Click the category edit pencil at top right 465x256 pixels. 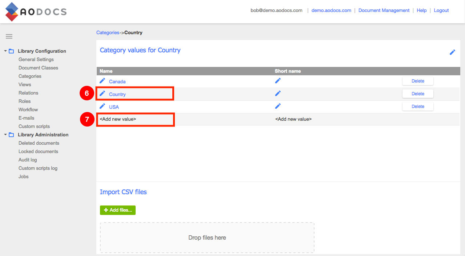(x=453, y=52)
